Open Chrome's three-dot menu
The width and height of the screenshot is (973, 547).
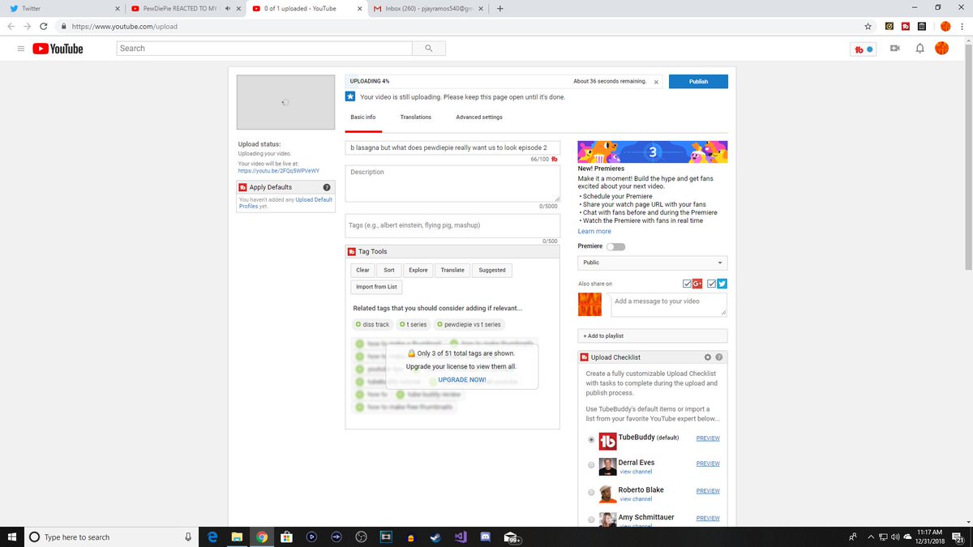tap(963, 26)
